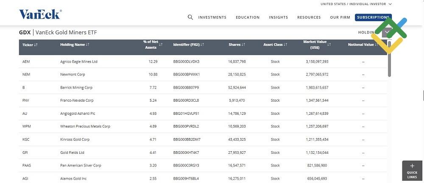Click the 10.88 net assets value
424x183 pixels.
(153, 74)
